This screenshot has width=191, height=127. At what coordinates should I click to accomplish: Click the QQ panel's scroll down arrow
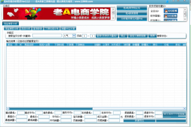185,19
